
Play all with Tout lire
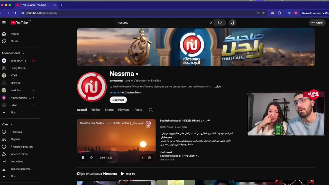tap(128, 174)
